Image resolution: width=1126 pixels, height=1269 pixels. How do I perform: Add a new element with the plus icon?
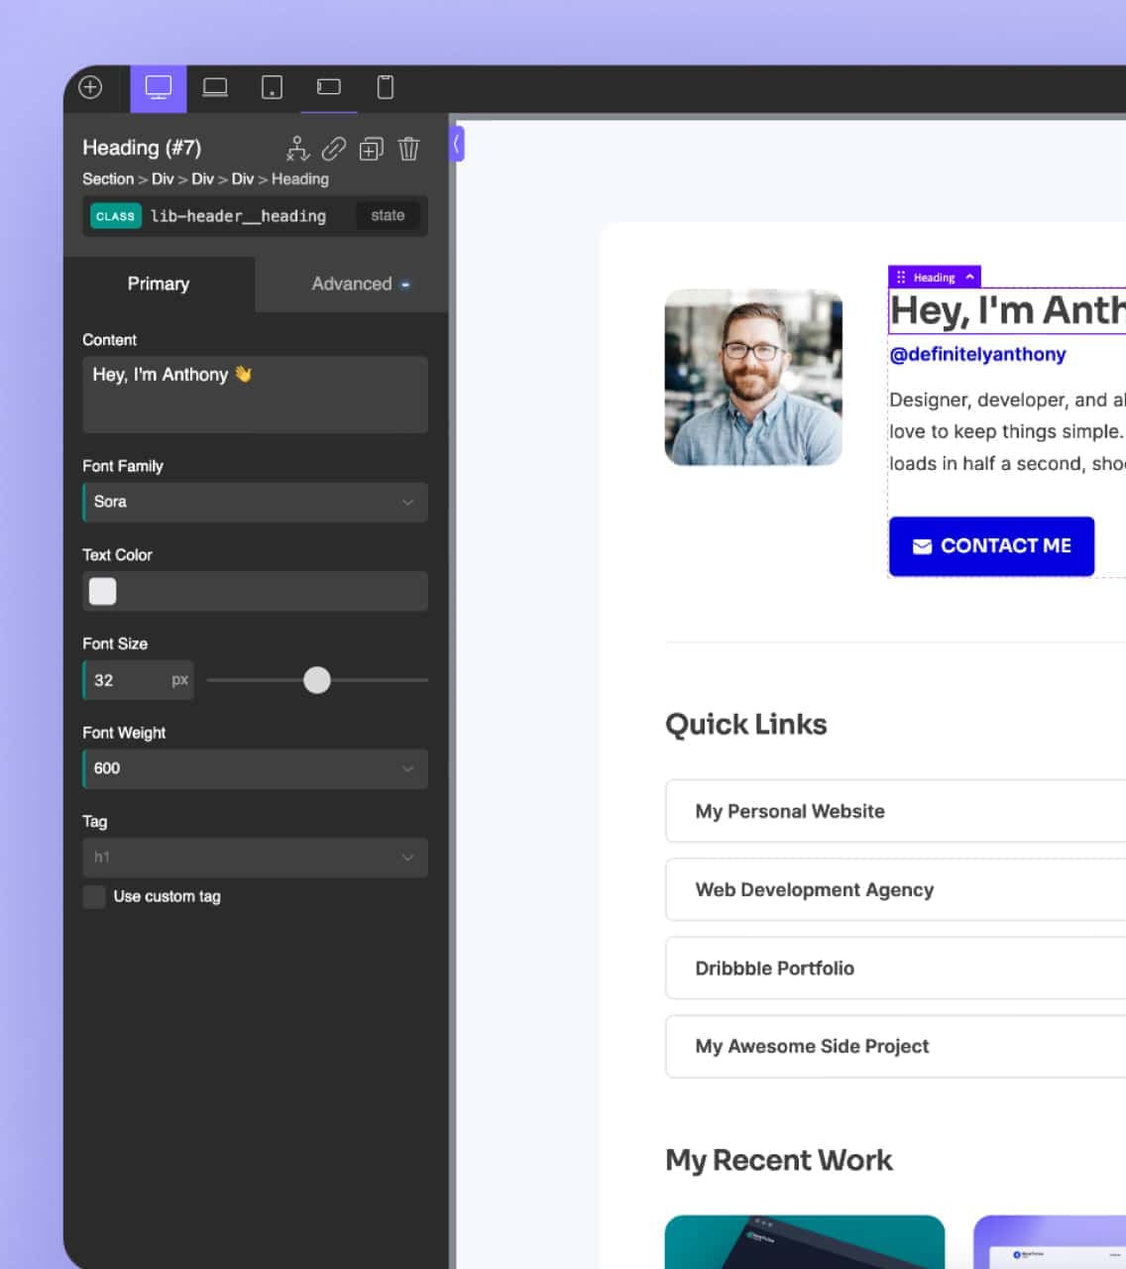click(90, 87)
